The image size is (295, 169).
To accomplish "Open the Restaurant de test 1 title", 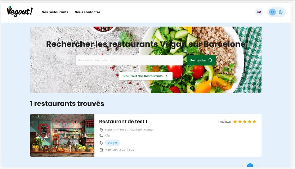I will coord(123,122).
